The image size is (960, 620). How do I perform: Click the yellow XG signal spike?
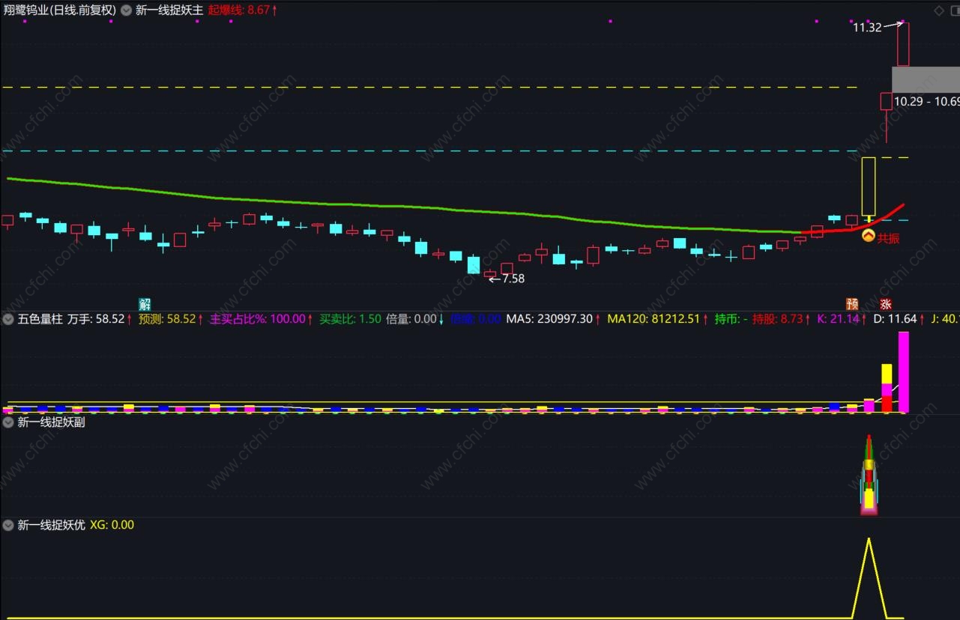pyautogui.click(x=869, y=577)
